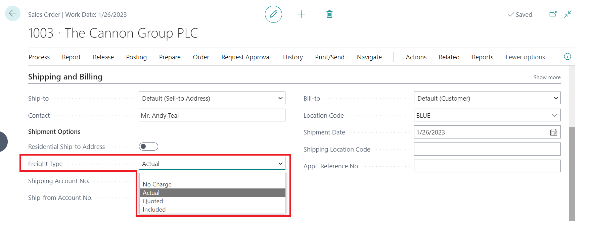Viewport: 593px width, 227px height.
Task: Open the Posting menu
Action: [136, 57]
